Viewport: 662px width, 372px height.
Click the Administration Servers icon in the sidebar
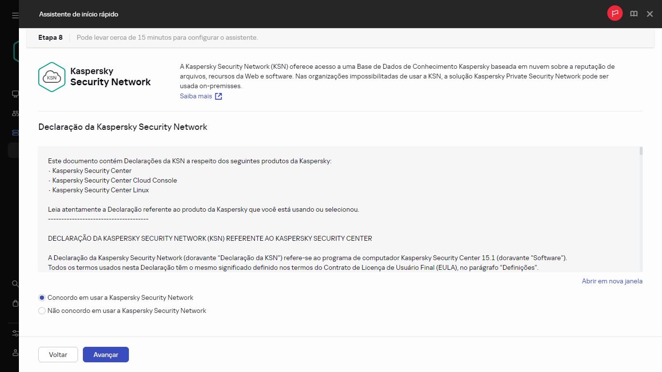pyautogui.click(x=15, y=132)
